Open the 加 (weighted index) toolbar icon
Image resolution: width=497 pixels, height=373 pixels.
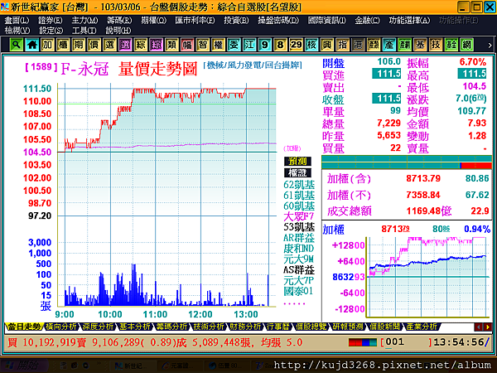47,45
